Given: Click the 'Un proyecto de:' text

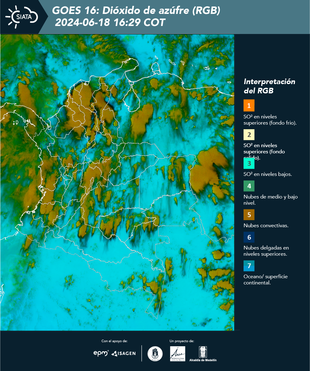Looking at the screenshot, I should point(182,341).
